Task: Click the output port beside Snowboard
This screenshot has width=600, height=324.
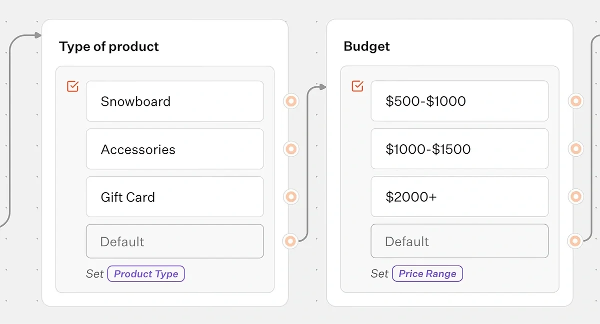Action: point(290,101)
